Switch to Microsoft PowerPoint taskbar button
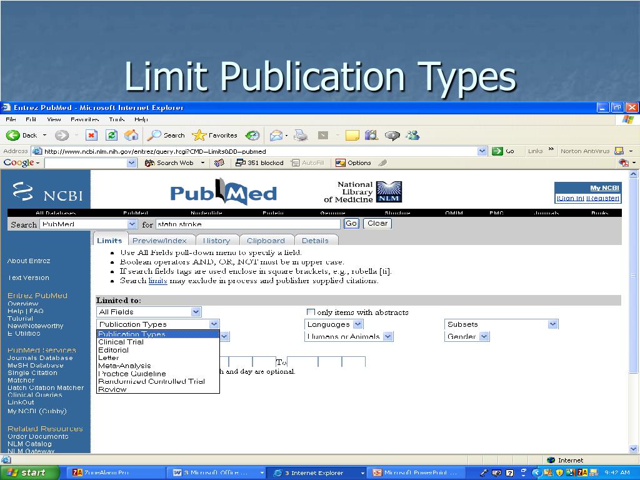This screenshot has width=640, height=480. [414, 472]
